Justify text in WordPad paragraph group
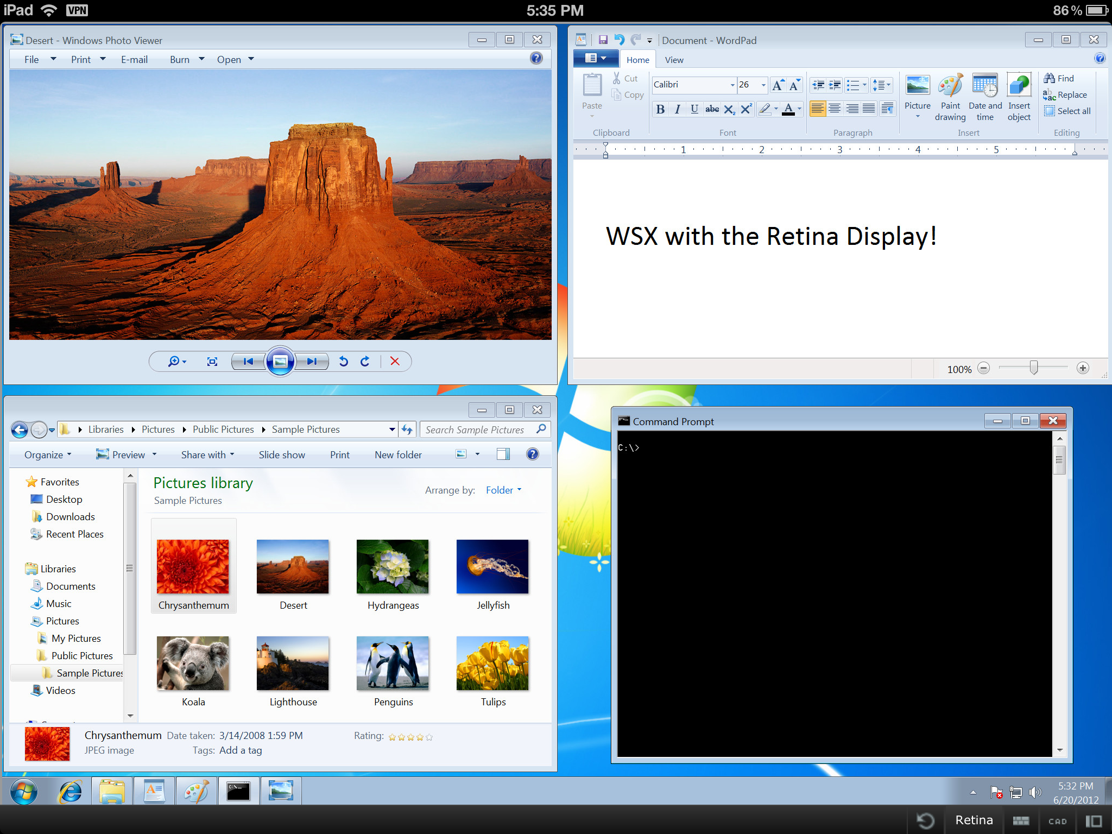Screen dimensions: 1112x834 point(869,109)
